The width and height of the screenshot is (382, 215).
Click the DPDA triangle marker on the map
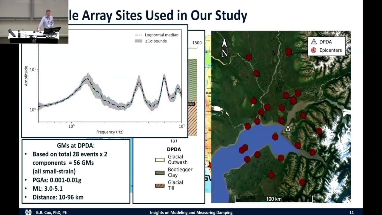(288, 128)
